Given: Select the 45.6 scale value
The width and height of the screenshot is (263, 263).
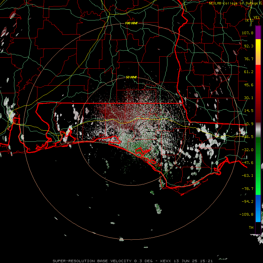Looking at the screenshot, I should [249, 85].
